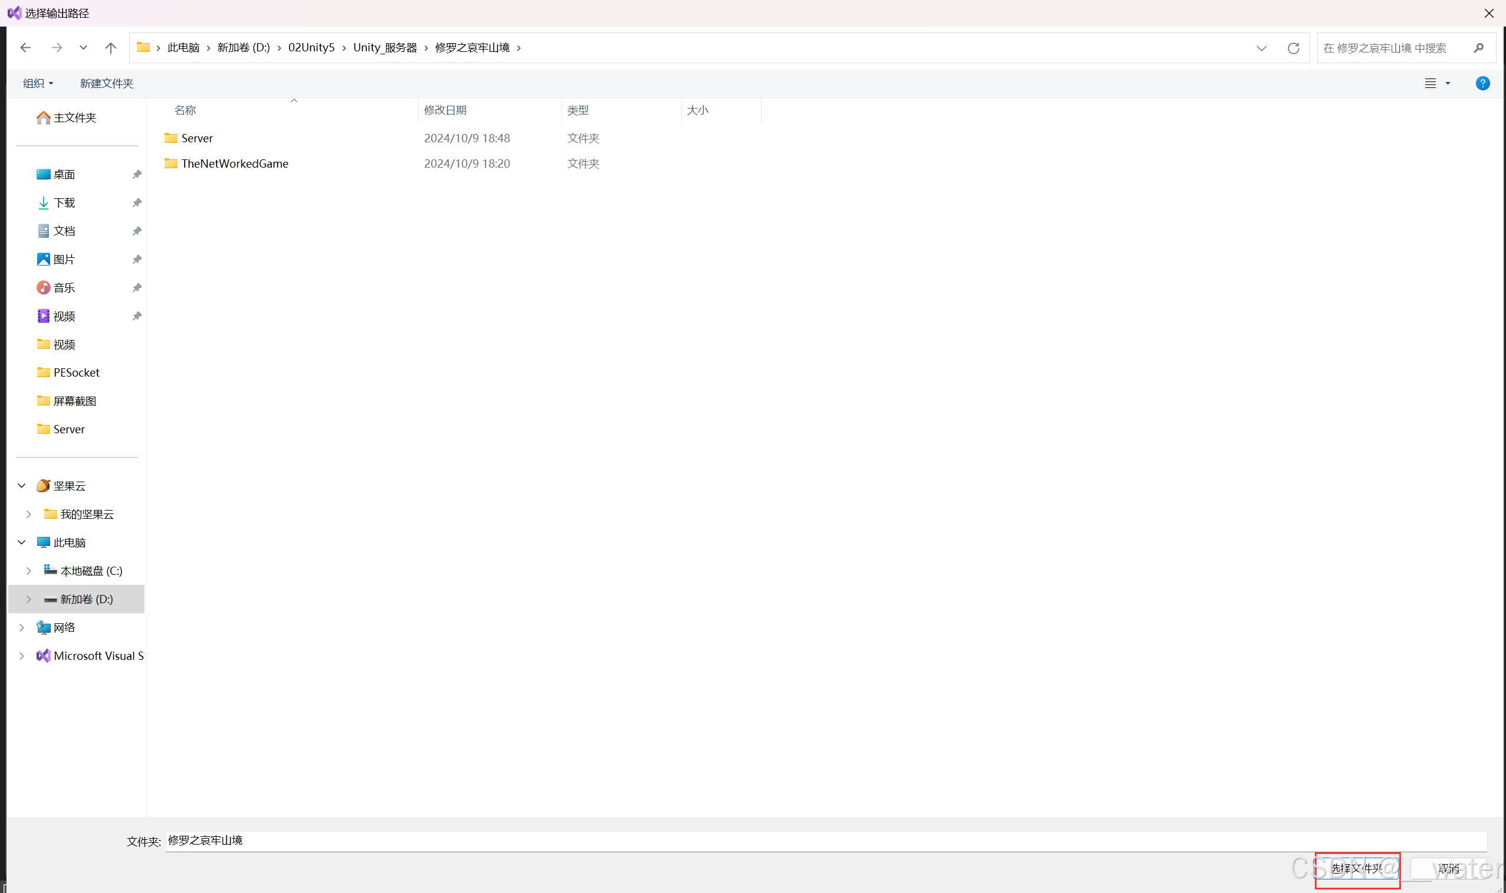Go back to the previous folder
1506x893 pixels.
25,48
